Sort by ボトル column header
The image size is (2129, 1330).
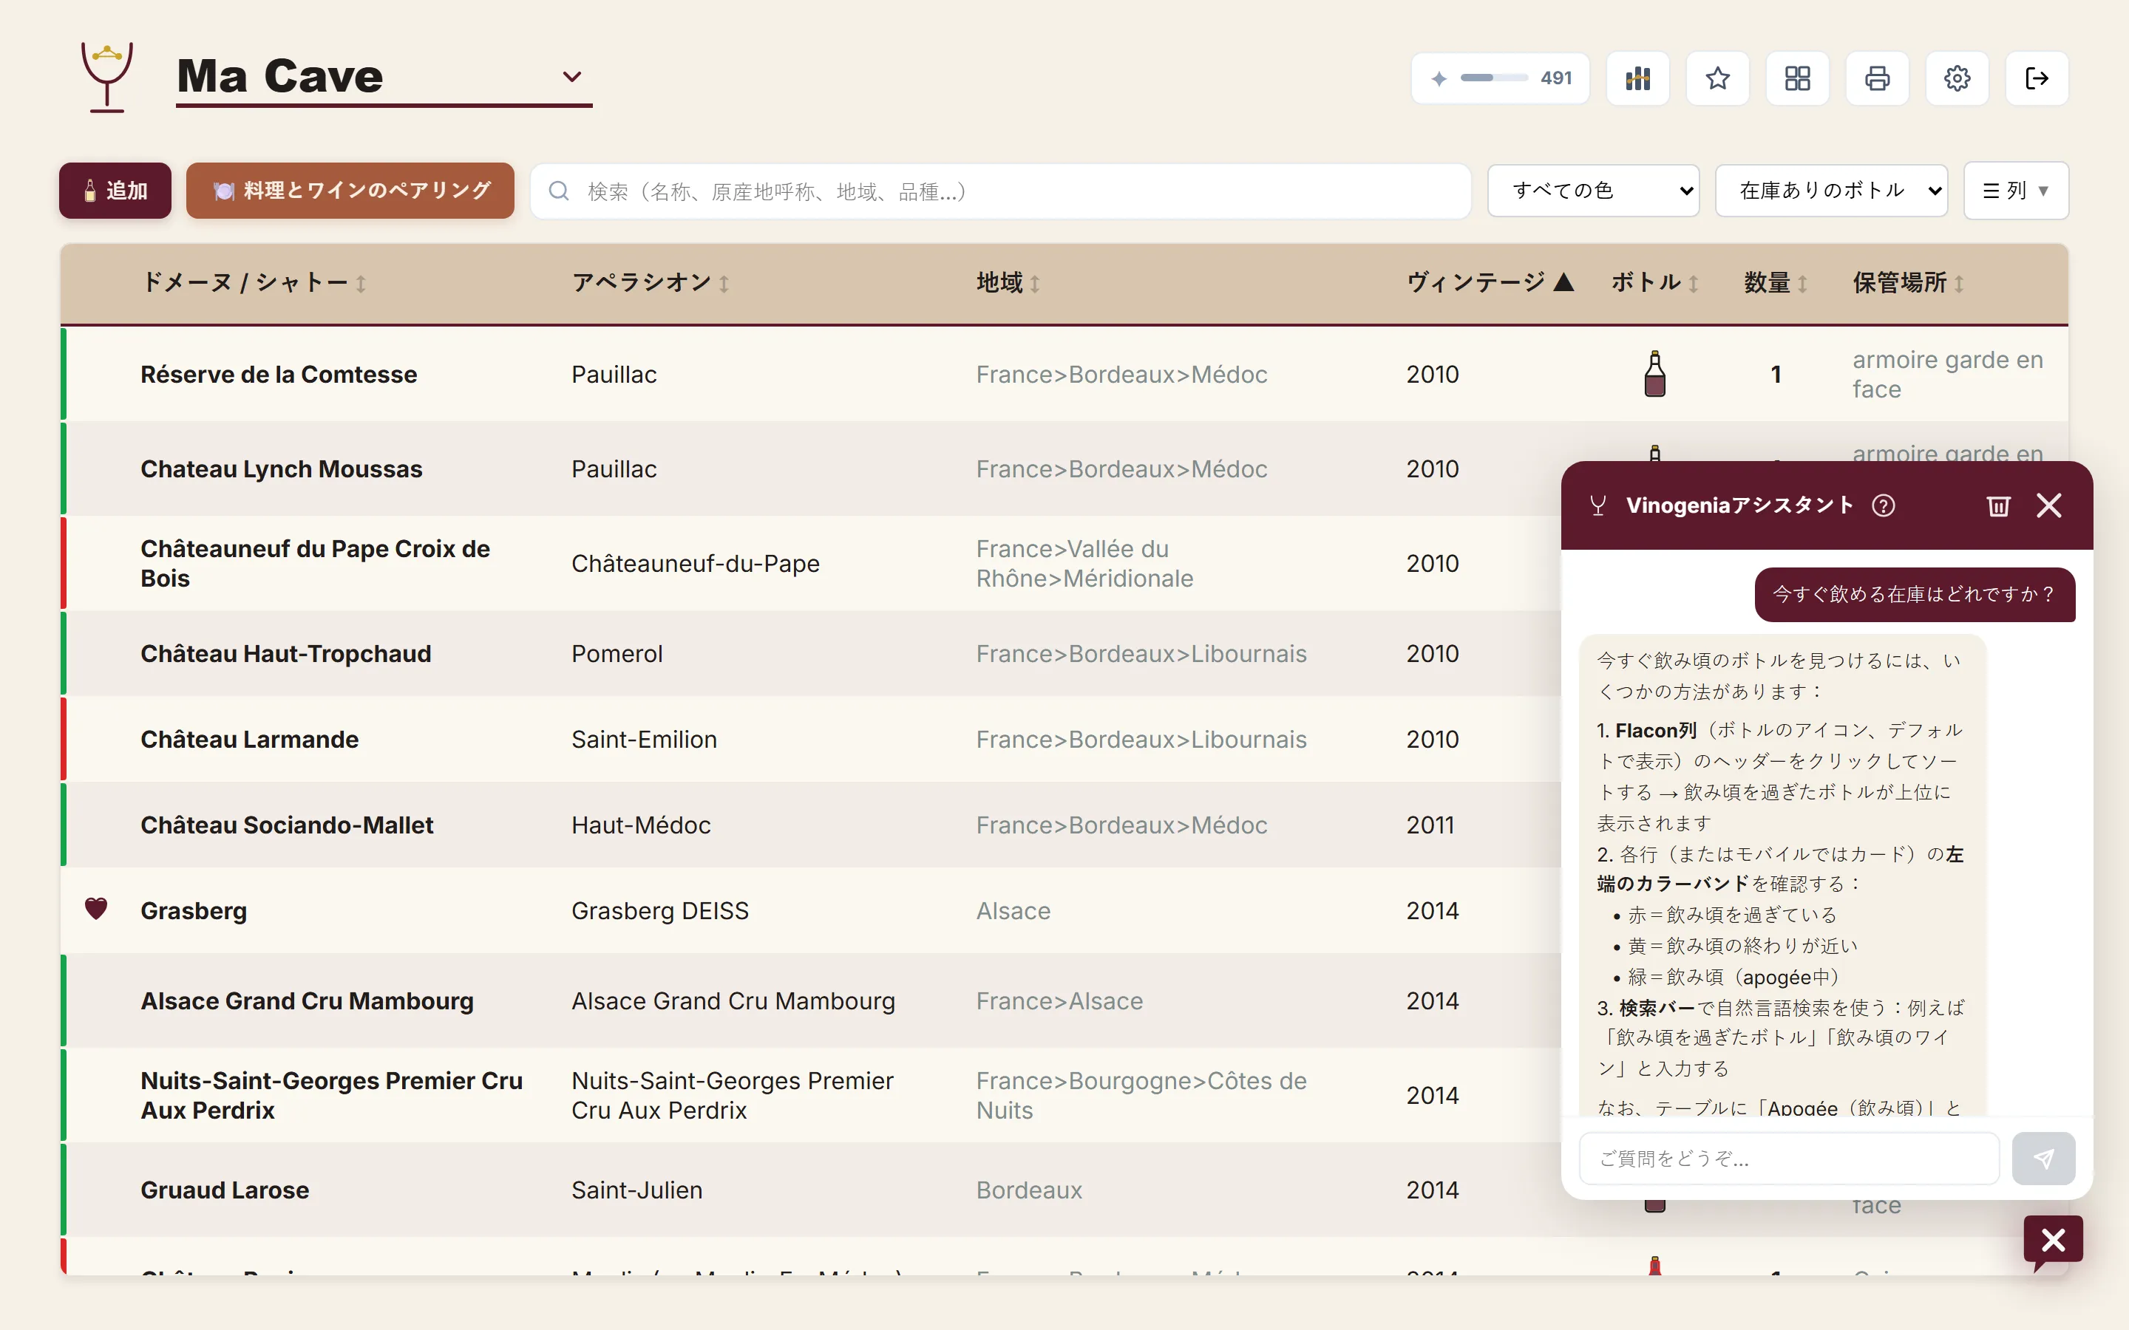[1654, 282]
